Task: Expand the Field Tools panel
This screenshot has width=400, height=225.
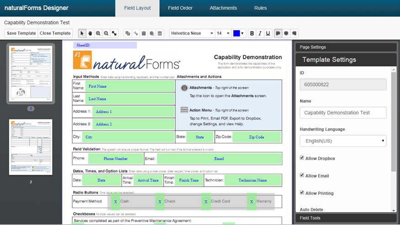Action: 346,218
